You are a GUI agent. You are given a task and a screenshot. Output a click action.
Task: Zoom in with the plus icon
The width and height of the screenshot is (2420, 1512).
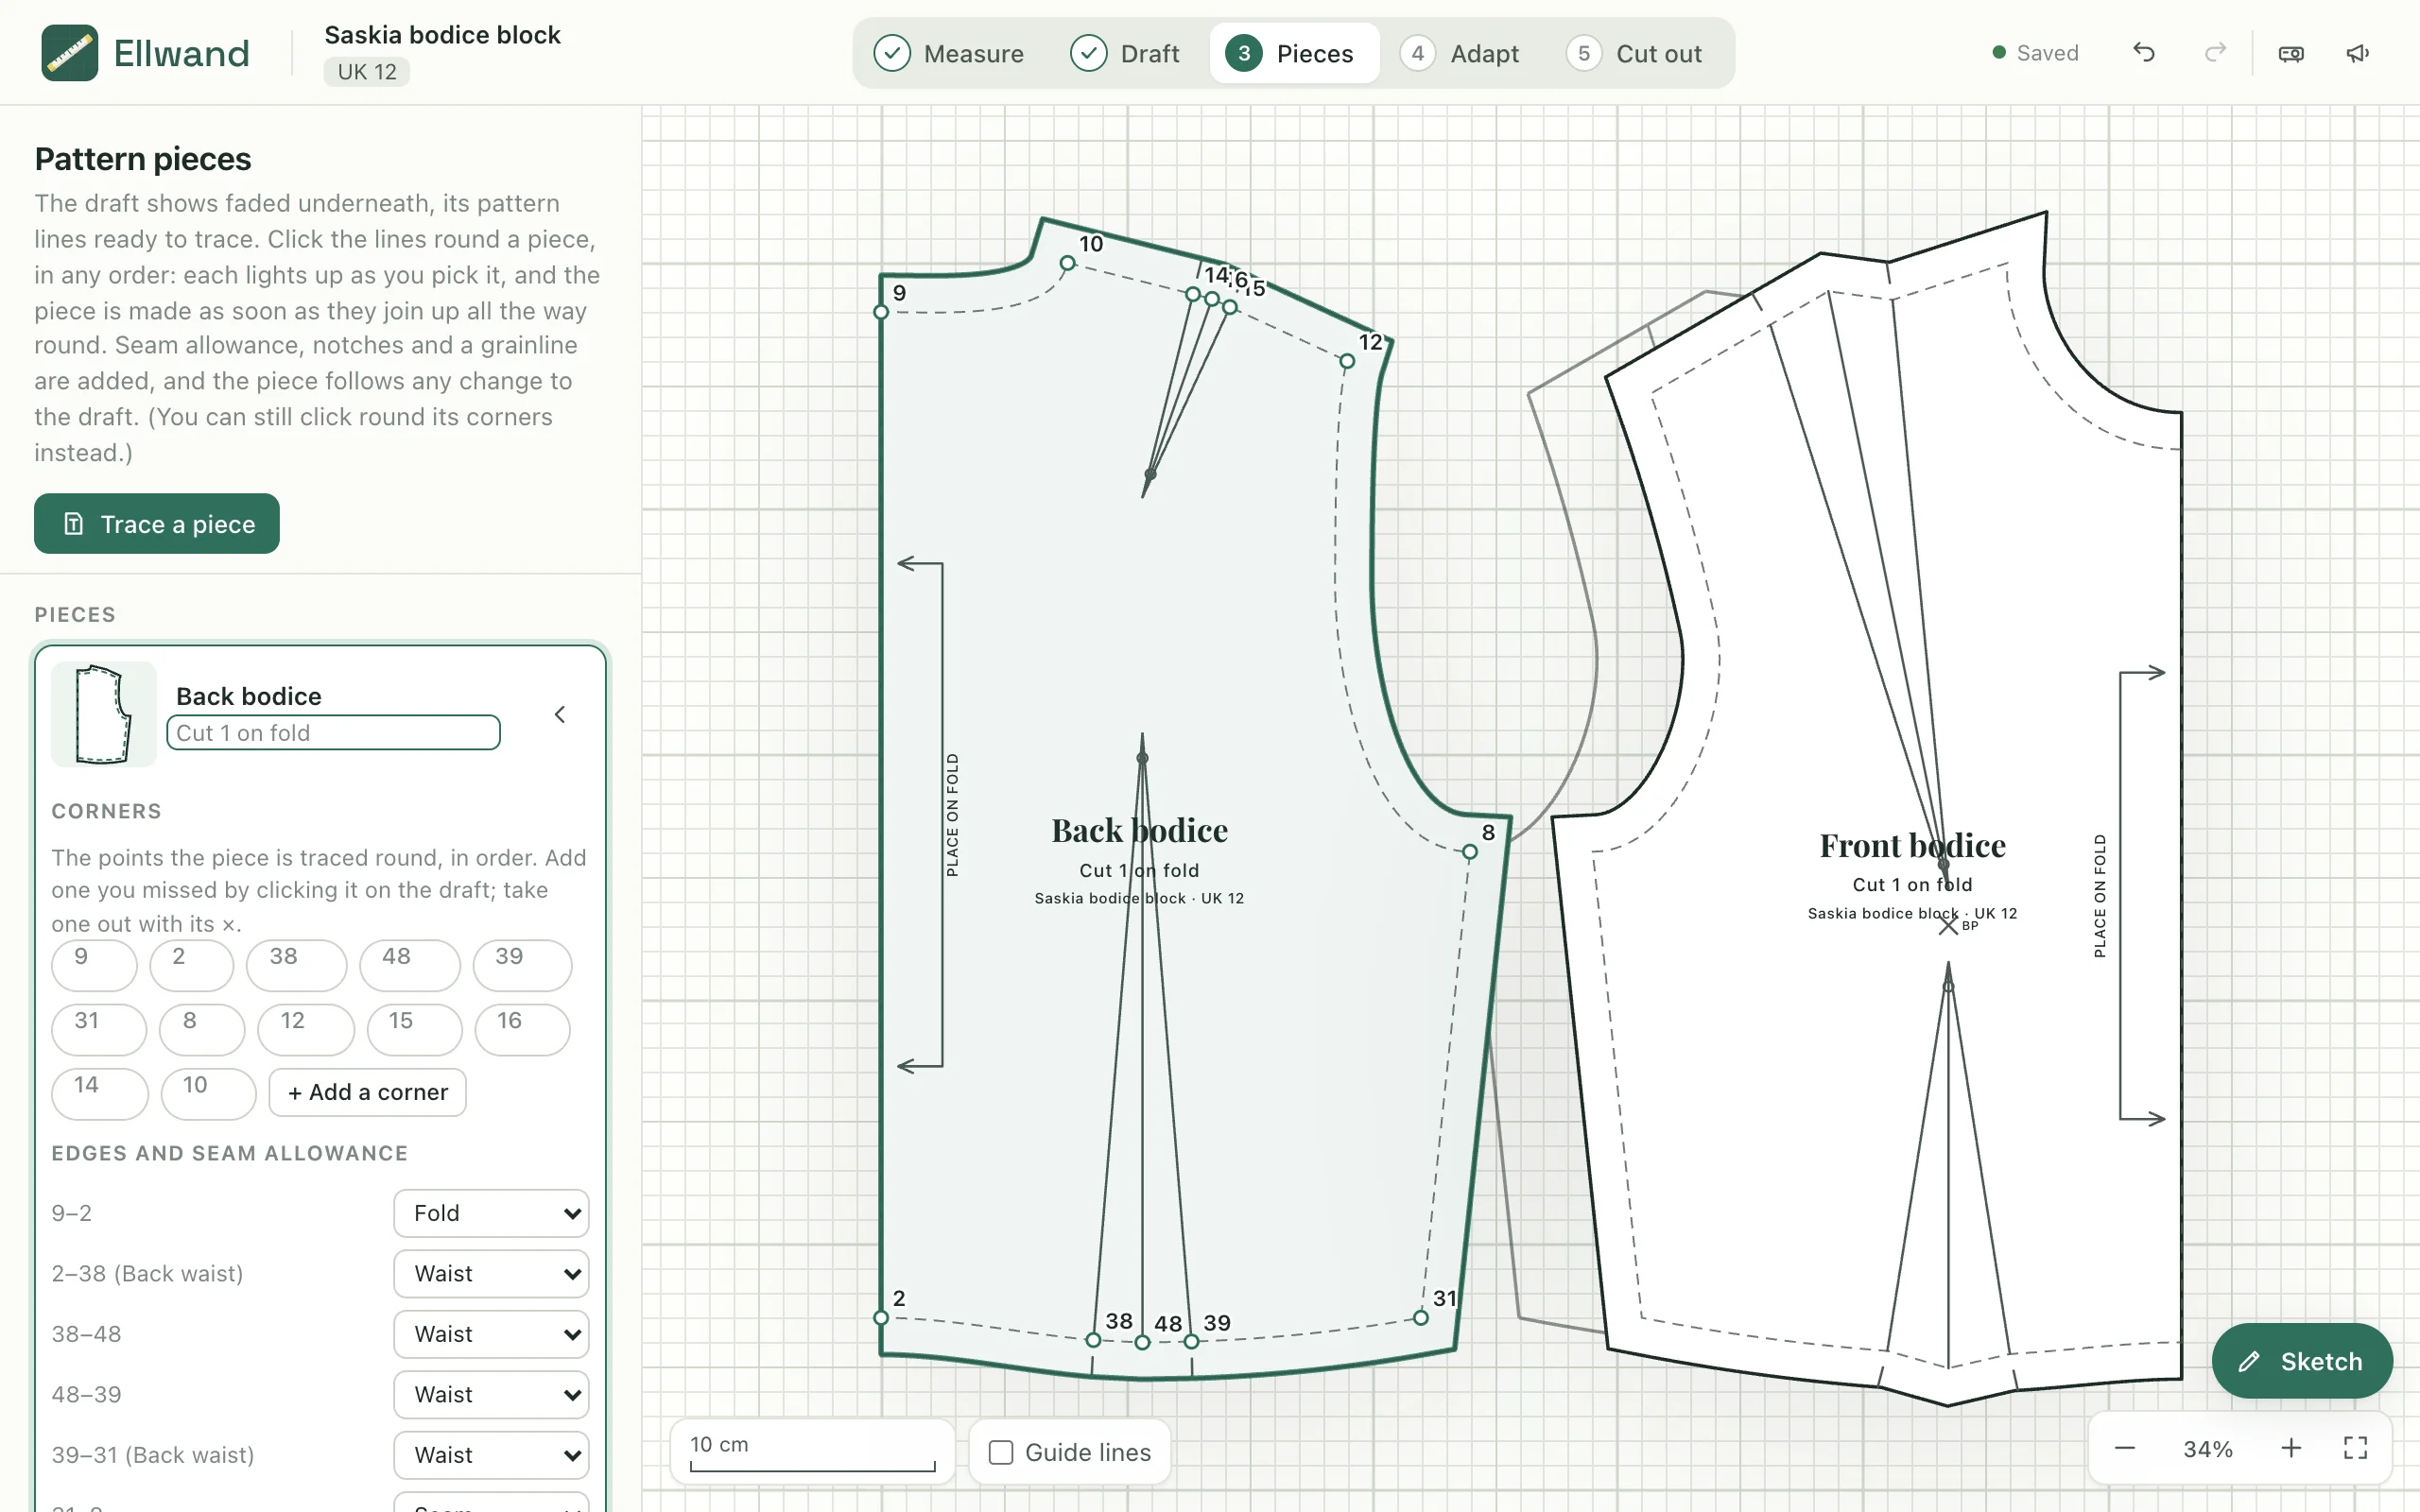tap(2291, 1448)
